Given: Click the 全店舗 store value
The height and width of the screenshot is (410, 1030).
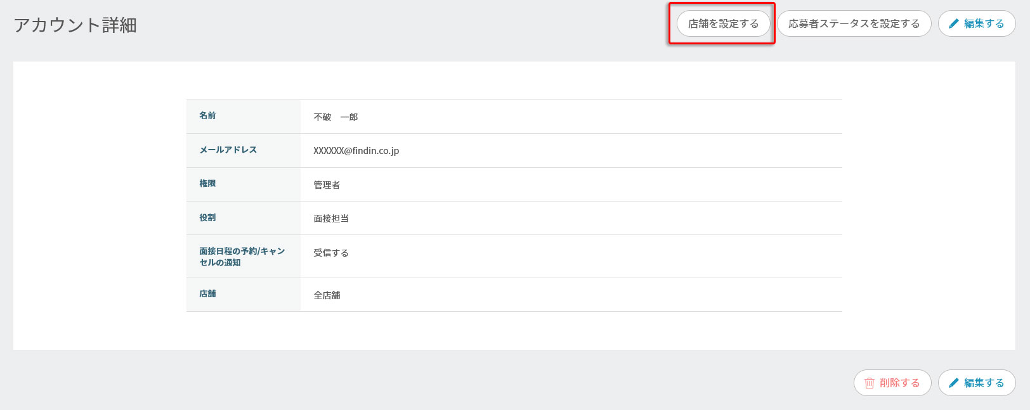Looking at the screenshot, I should [x=327, y=295].
